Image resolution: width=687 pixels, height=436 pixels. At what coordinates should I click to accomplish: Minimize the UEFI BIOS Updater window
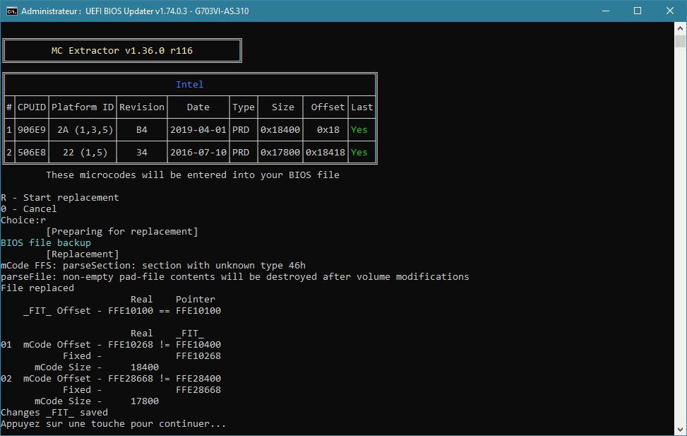tap(606, 11)
